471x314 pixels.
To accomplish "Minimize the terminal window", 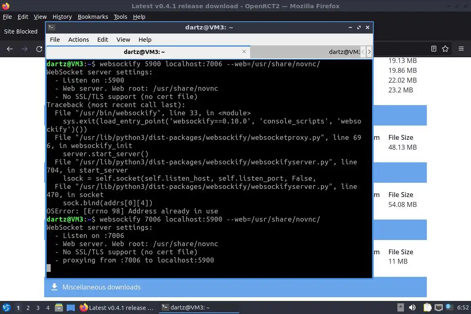I will 350,27.
